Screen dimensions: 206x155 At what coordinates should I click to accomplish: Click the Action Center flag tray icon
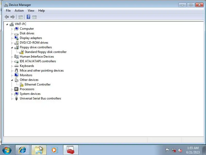[x=167, y=150]
